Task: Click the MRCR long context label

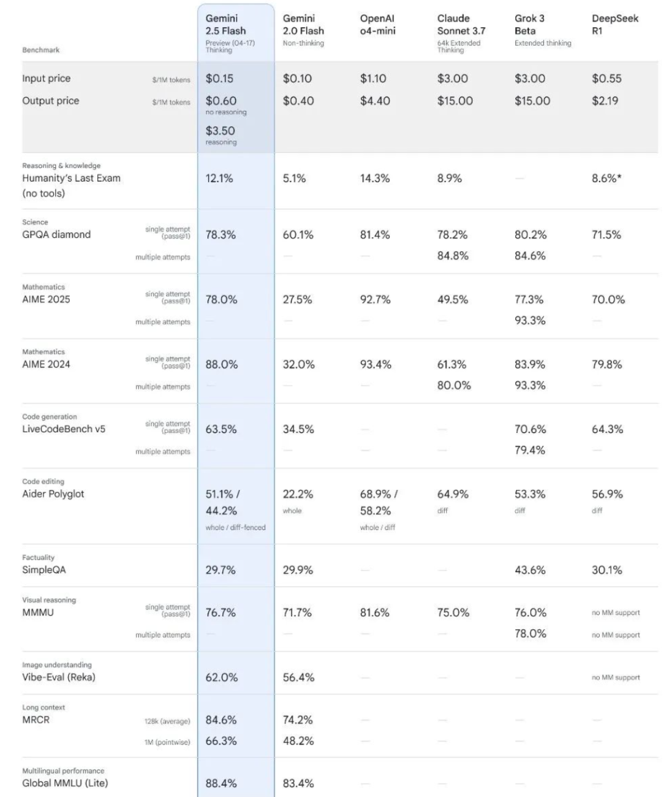Action: pyautogui.click(x=36, y=720)
